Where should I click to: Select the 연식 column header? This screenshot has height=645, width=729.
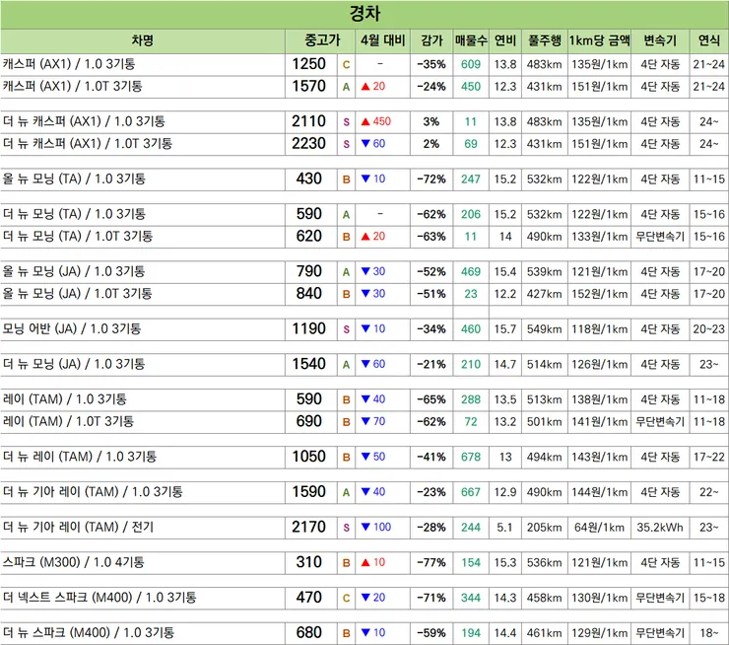tap(709, 40)
